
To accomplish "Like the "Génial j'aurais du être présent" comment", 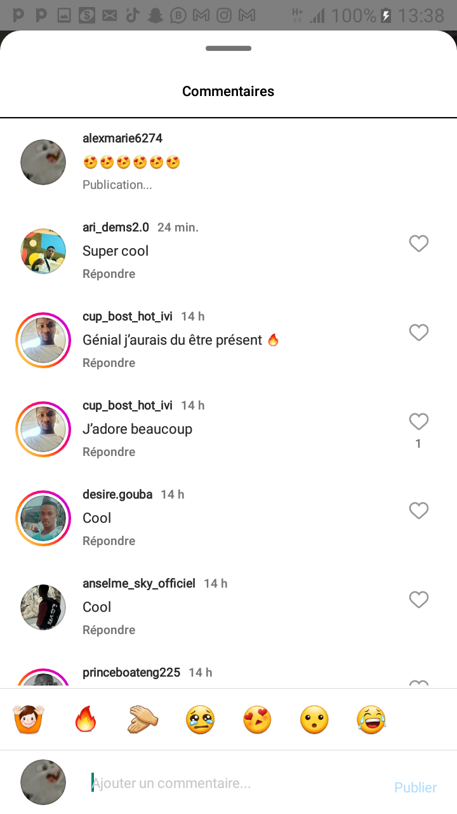I will tap(418, 333).
